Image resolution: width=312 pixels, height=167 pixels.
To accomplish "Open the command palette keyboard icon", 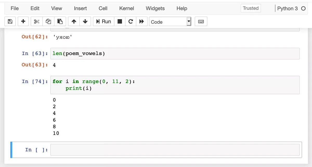I will (201, 21).
